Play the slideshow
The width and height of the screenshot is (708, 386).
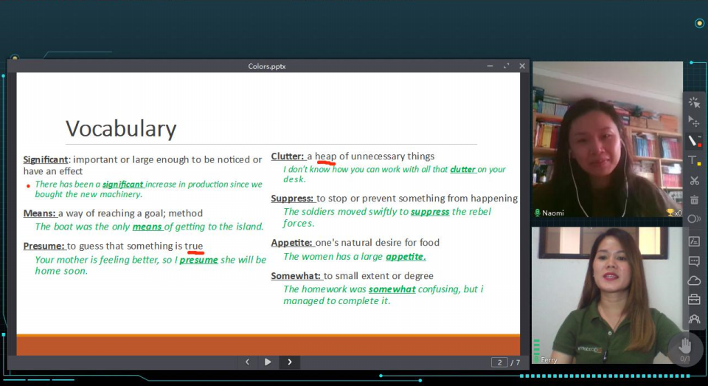(x=268, y=362)
